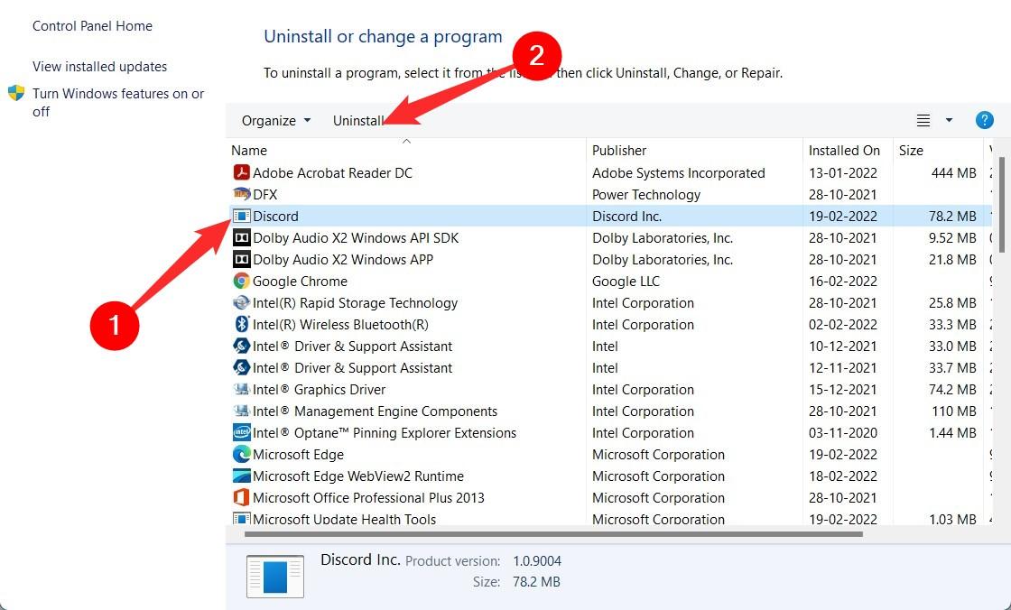This screenshot has width=1011, height=610.
Task: Select Intel(R) Wireless Bluetooth(R) entry
Action: pos(340,324)
